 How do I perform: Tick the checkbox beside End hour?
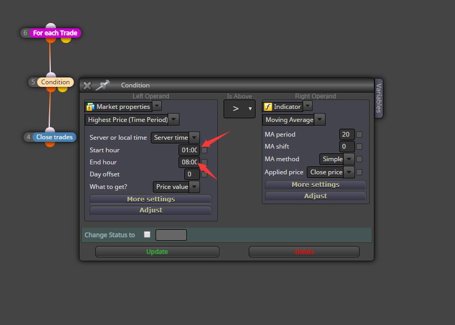click(x=204, y=162)
